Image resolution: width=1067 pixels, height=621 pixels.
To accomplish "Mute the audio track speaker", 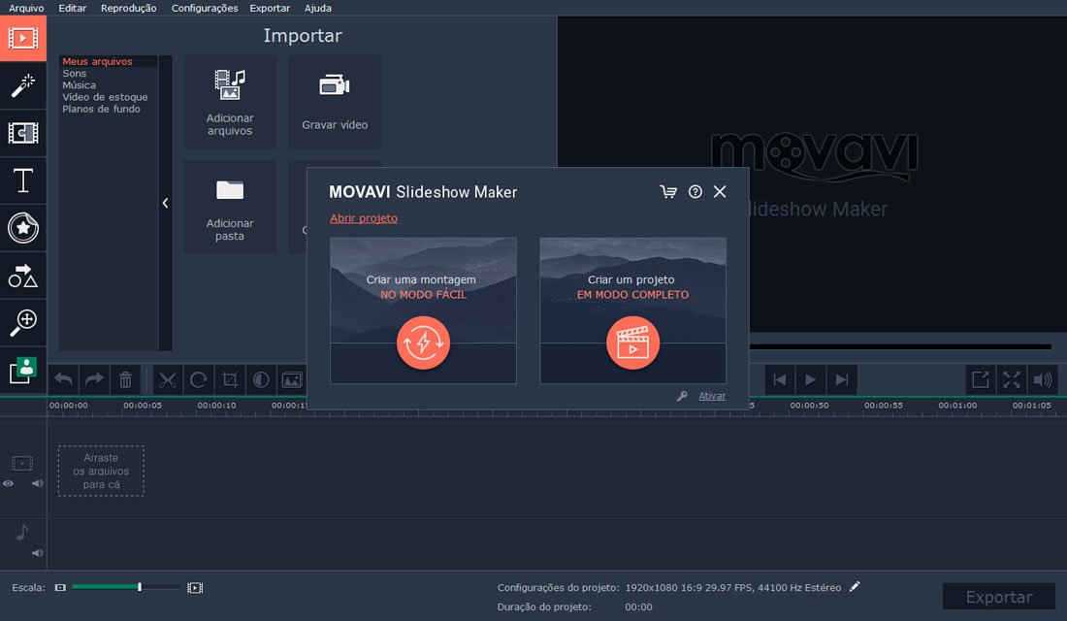I will pyautogui.click(x=38, y=553).
